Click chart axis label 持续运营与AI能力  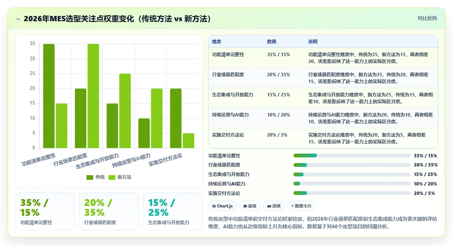click(131, 160)
